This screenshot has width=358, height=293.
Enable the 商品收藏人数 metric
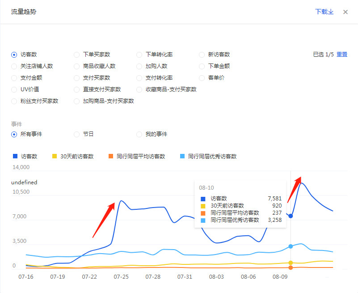click(76, 66)
